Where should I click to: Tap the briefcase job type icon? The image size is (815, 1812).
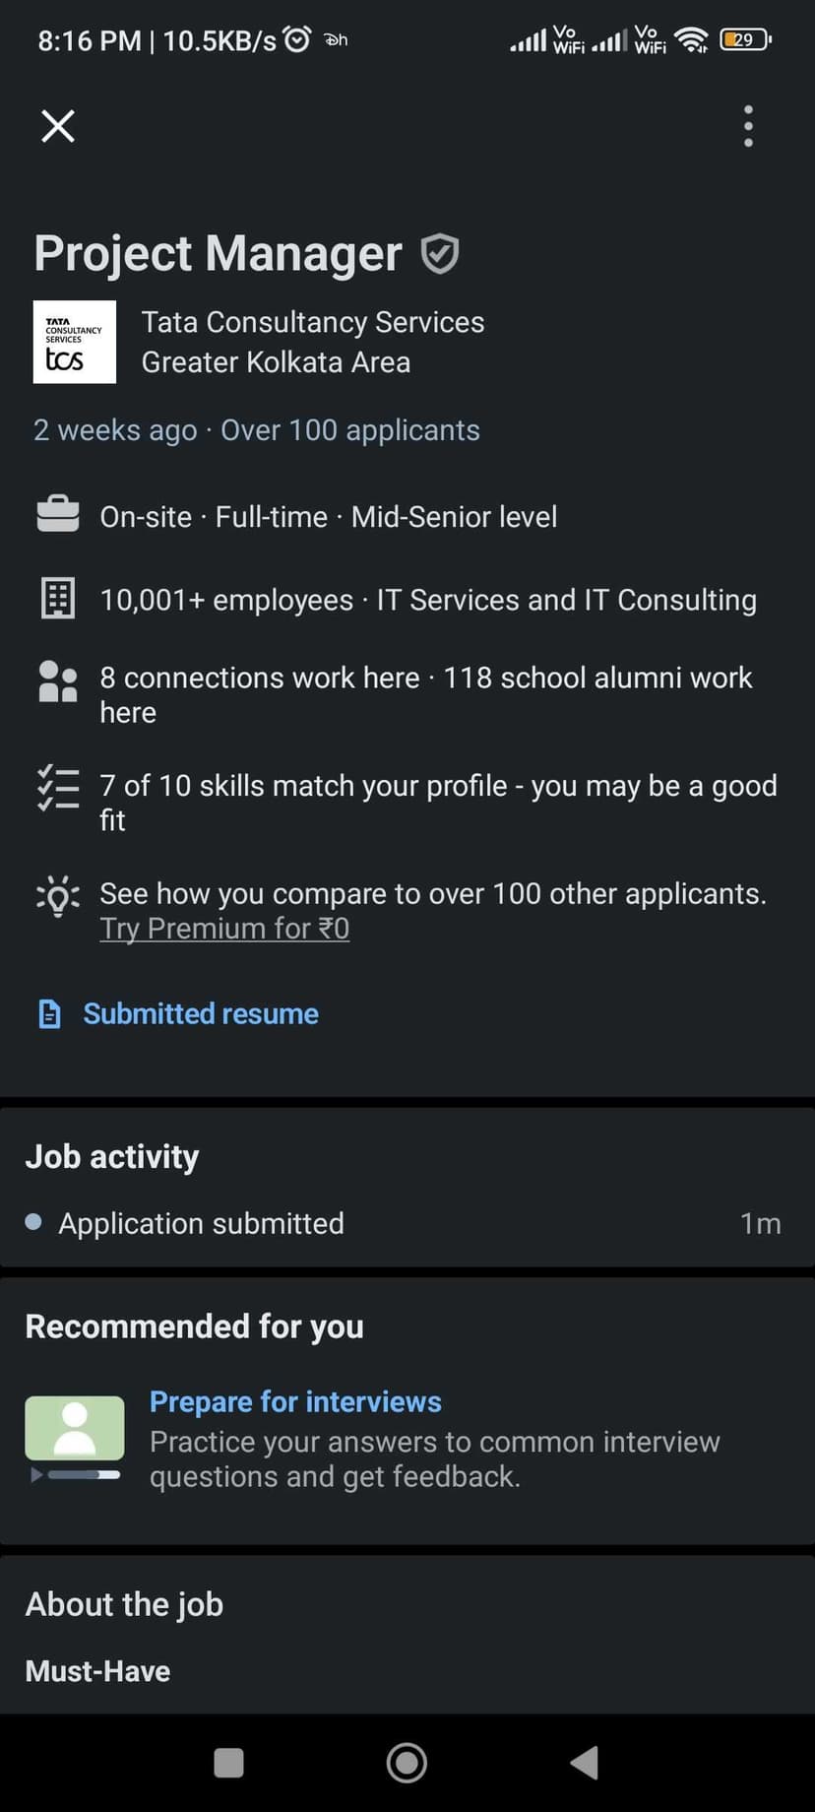[58, 516]
